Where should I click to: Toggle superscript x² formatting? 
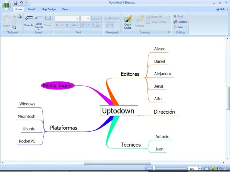pos(89,25)
